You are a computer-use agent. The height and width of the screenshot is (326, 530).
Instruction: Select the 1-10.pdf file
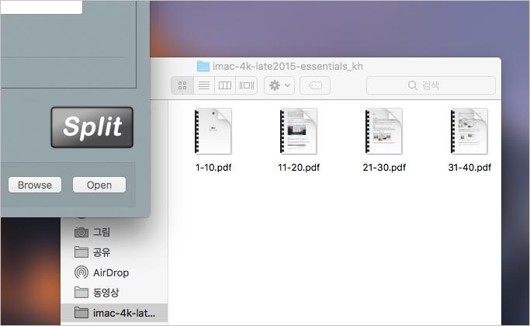click(213, 140)
